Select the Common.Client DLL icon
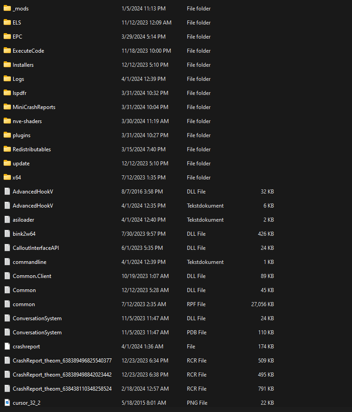This screenshot has height=412, width=352. [7, 276]
